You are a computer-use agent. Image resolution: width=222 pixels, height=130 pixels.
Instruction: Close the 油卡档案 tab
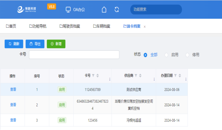tap(145, 27)
